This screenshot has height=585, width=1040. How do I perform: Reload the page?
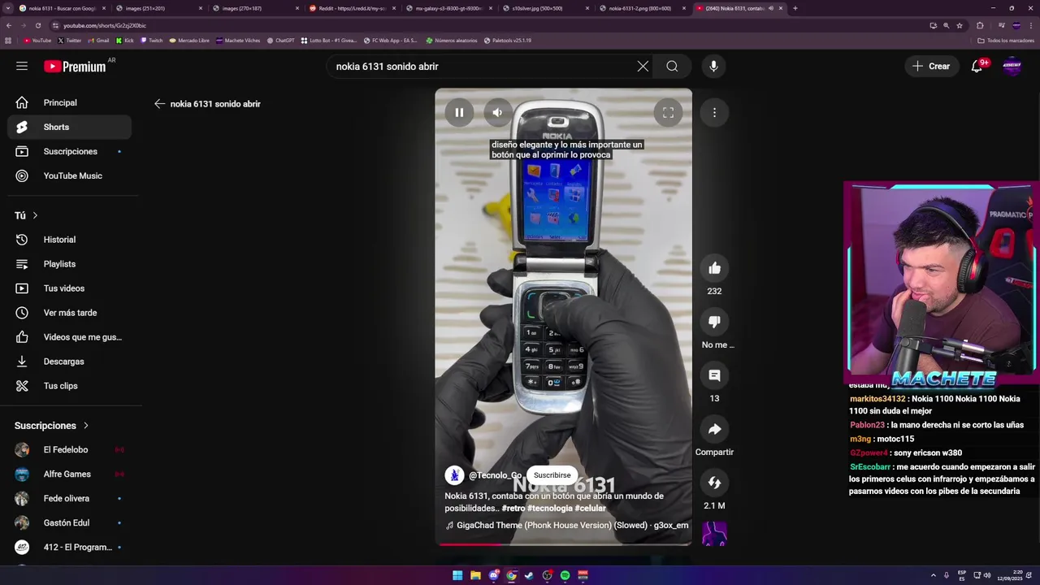(x=37, y=25)
